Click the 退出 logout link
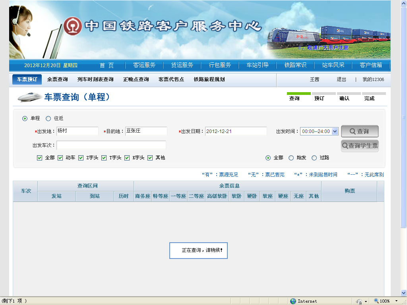The image size is (407, 305). [x=341, y=79]
